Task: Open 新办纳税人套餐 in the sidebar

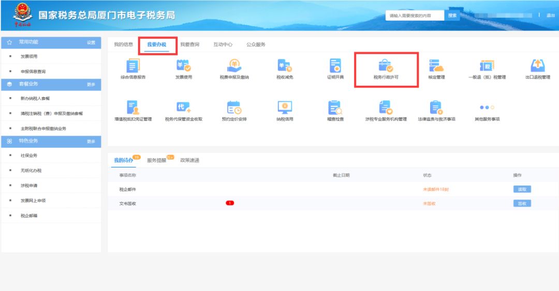Action: coord(35,98)
